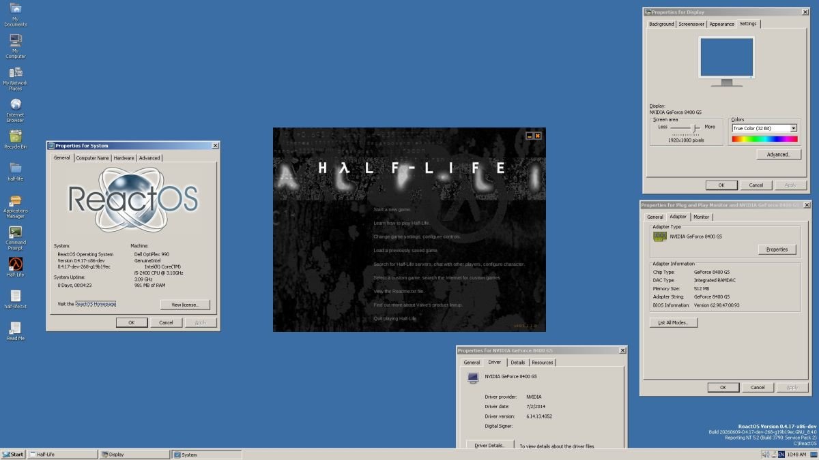This screenshot has width=819, height=460.
Task: Open the Applications Manager desktop icon
Action: tap(15, 205)
